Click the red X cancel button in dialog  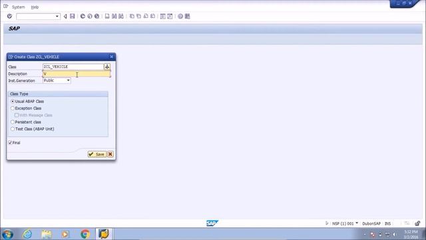110,154
